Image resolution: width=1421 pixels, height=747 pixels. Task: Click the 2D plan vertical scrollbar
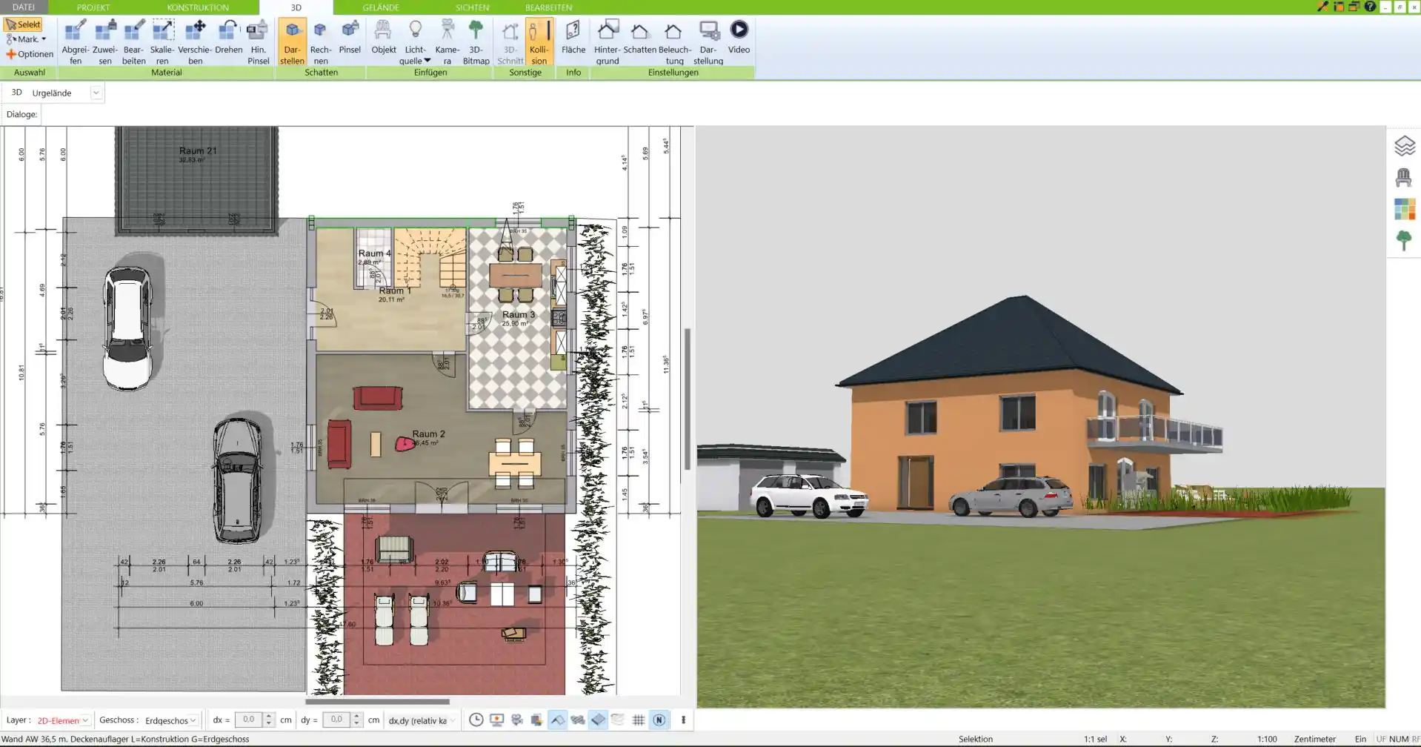(687, 399)
